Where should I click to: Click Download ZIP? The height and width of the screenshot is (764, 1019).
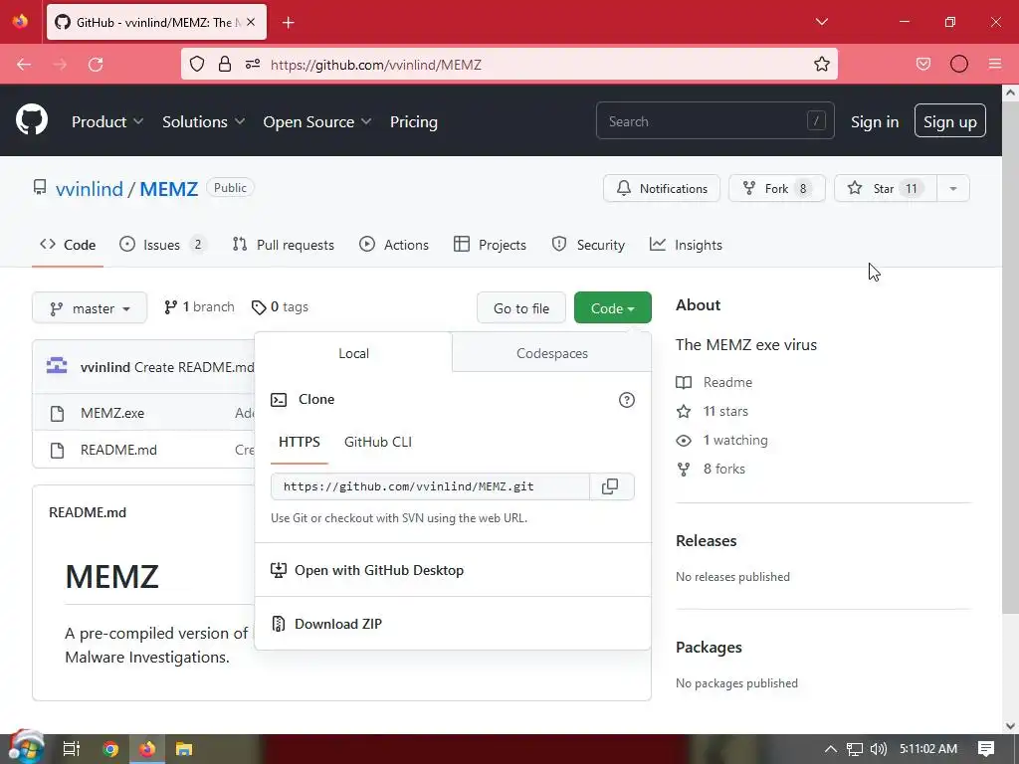coord(338,624)
